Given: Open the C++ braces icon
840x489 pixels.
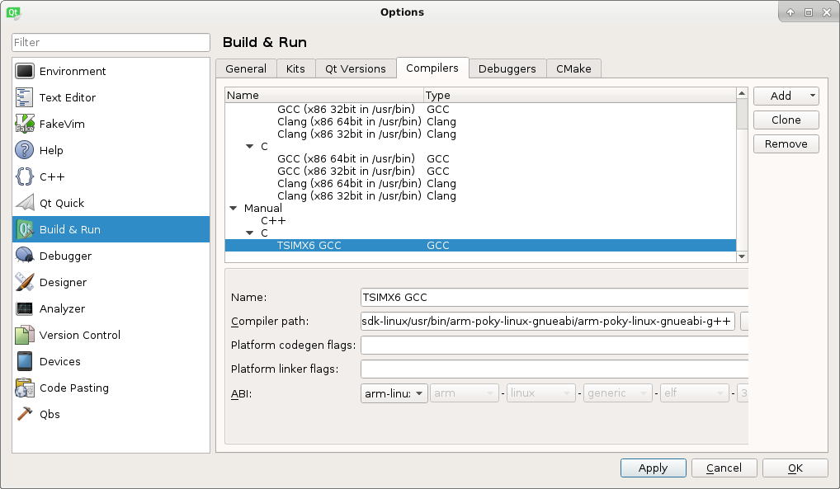Looking at the screenshot, I should pyautogui.click(x=25, y=176).
